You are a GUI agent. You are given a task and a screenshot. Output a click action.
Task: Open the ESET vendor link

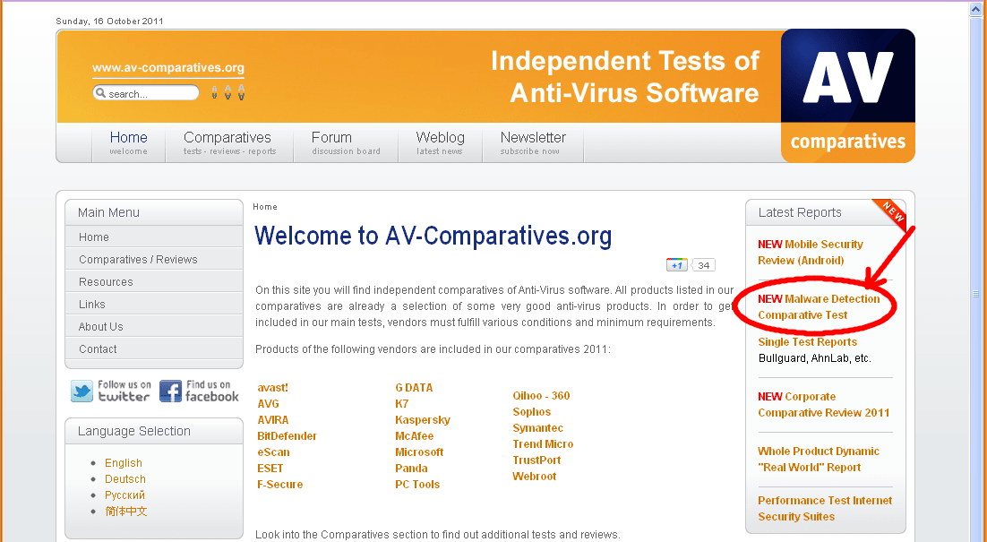click(270, 469)
